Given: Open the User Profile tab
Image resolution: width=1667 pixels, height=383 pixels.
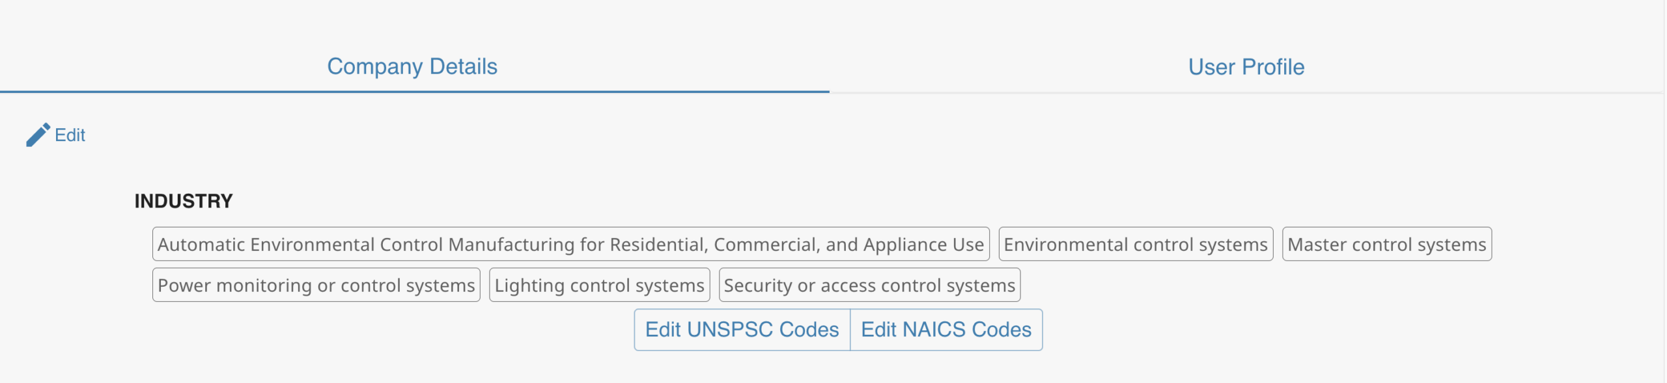Looking at the screenshot, I should (1246, 67).
